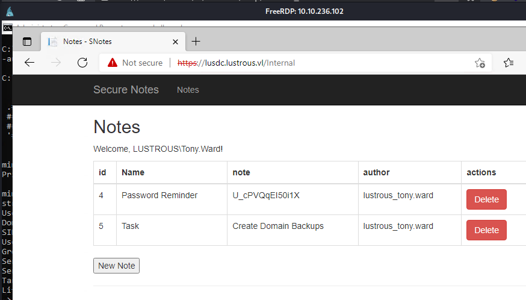Delete the Task note
The image size is (526, 300).
[486, 230]
